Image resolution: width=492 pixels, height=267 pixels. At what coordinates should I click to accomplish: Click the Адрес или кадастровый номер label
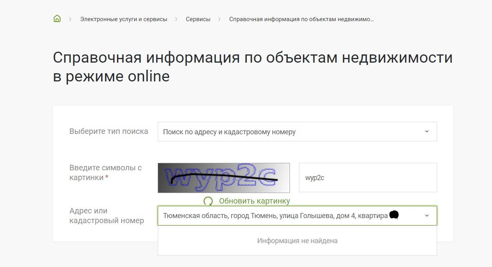pyautogui.click(x=106, y=216)
